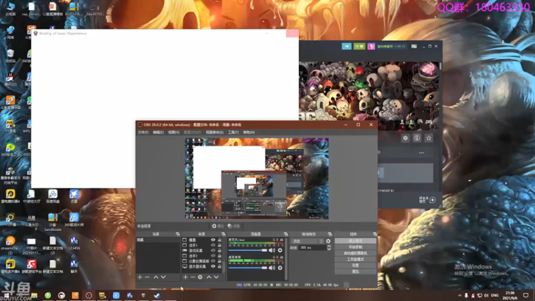Open 工具(T) menu in OBS

(233, 132)
